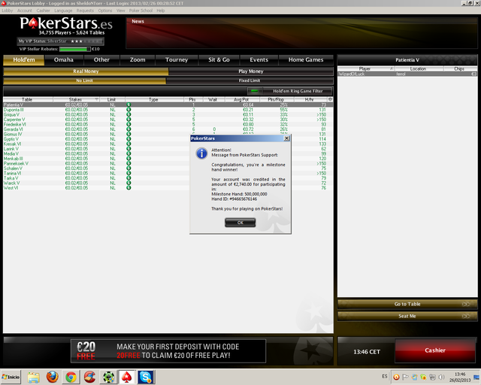Click the My VIP Status SilverStar bar
This screenshot has height=385, width=481.
point(60,41)
